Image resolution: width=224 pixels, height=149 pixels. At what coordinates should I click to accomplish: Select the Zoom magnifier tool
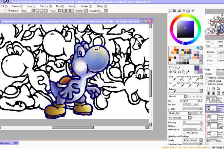click(x=175, y=72)
